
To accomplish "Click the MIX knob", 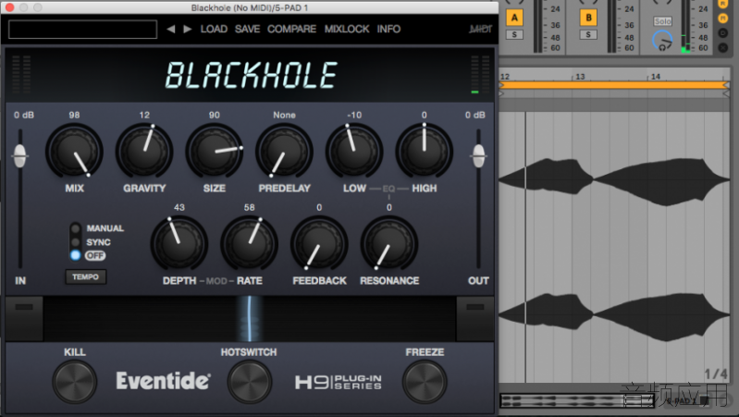I will click(x=75, y=152).
